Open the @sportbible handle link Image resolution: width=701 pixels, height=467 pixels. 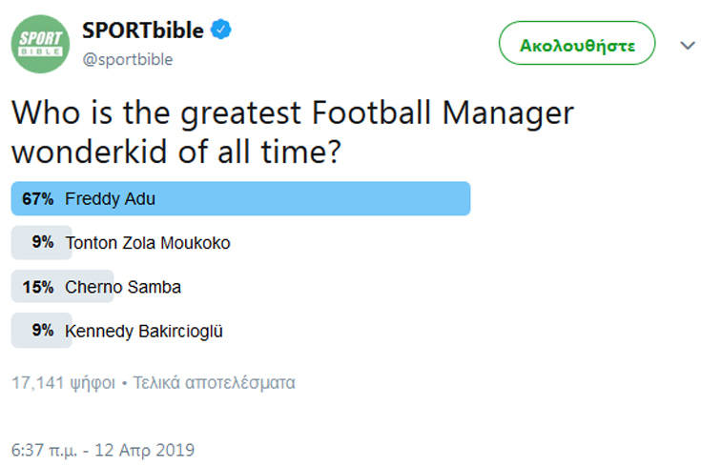click(128, 59)
